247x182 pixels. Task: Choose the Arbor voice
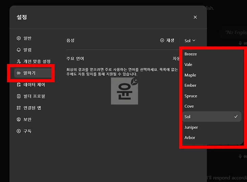coord(212,138)
